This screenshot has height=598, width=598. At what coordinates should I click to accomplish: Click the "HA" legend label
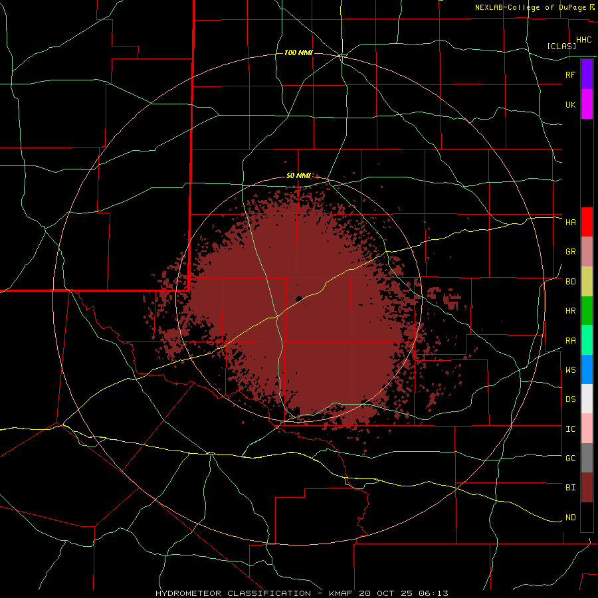tap(570, 223)
